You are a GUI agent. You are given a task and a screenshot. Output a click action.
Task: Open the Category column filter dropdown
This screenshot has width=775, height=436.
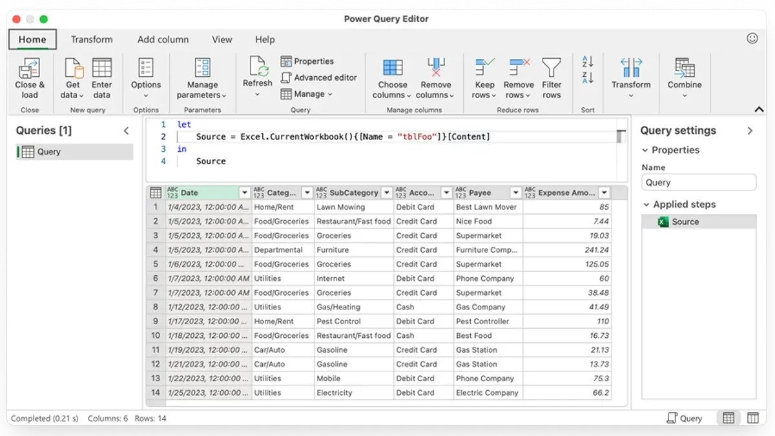click(307, 192)
